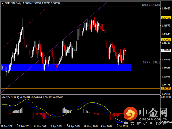The height and width of the screenshot is (129, 172).
Task: Click the 26 Jan 2021 date marker
Action: coord(7,127)
